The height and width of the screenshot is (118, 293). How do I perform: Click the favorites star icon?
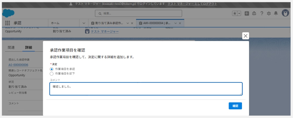(x=235, y=13)
